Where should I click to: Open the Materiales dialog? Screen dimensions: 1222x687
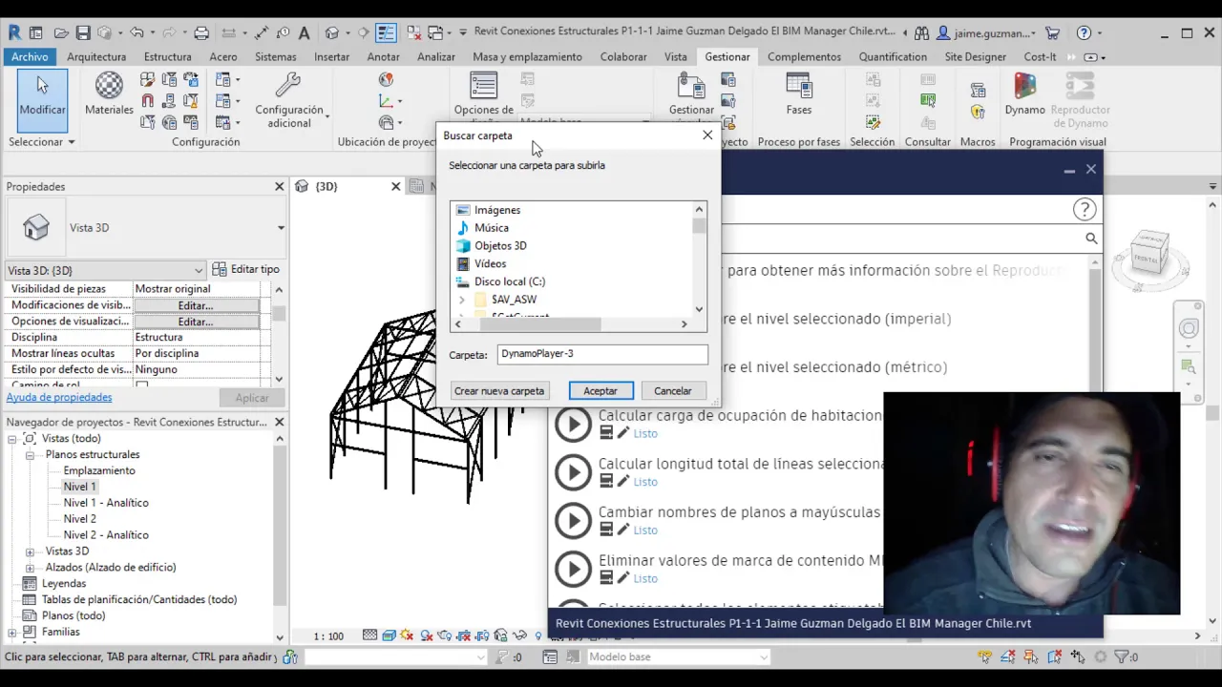click(109, 94)
